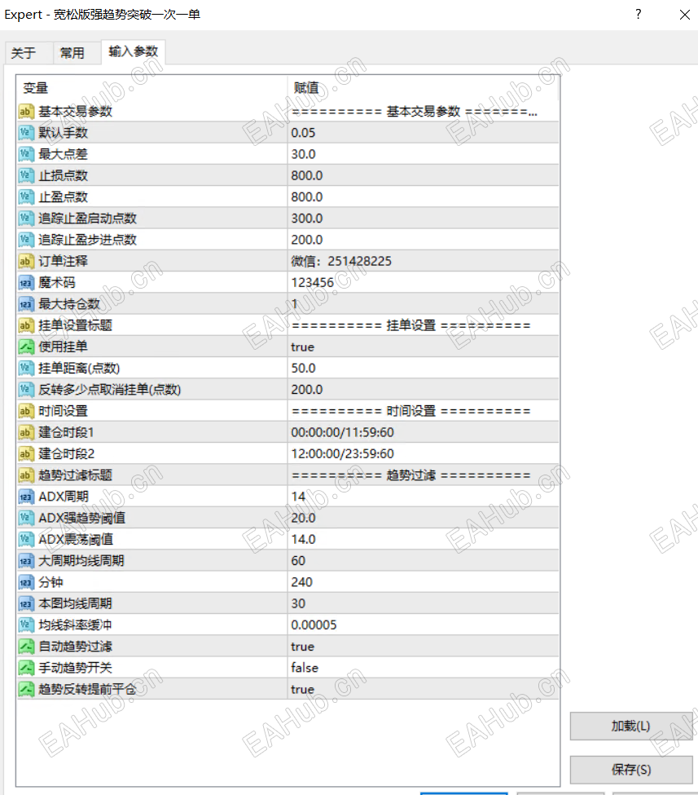Click the icon beside 最大点差

click(25, 154)
